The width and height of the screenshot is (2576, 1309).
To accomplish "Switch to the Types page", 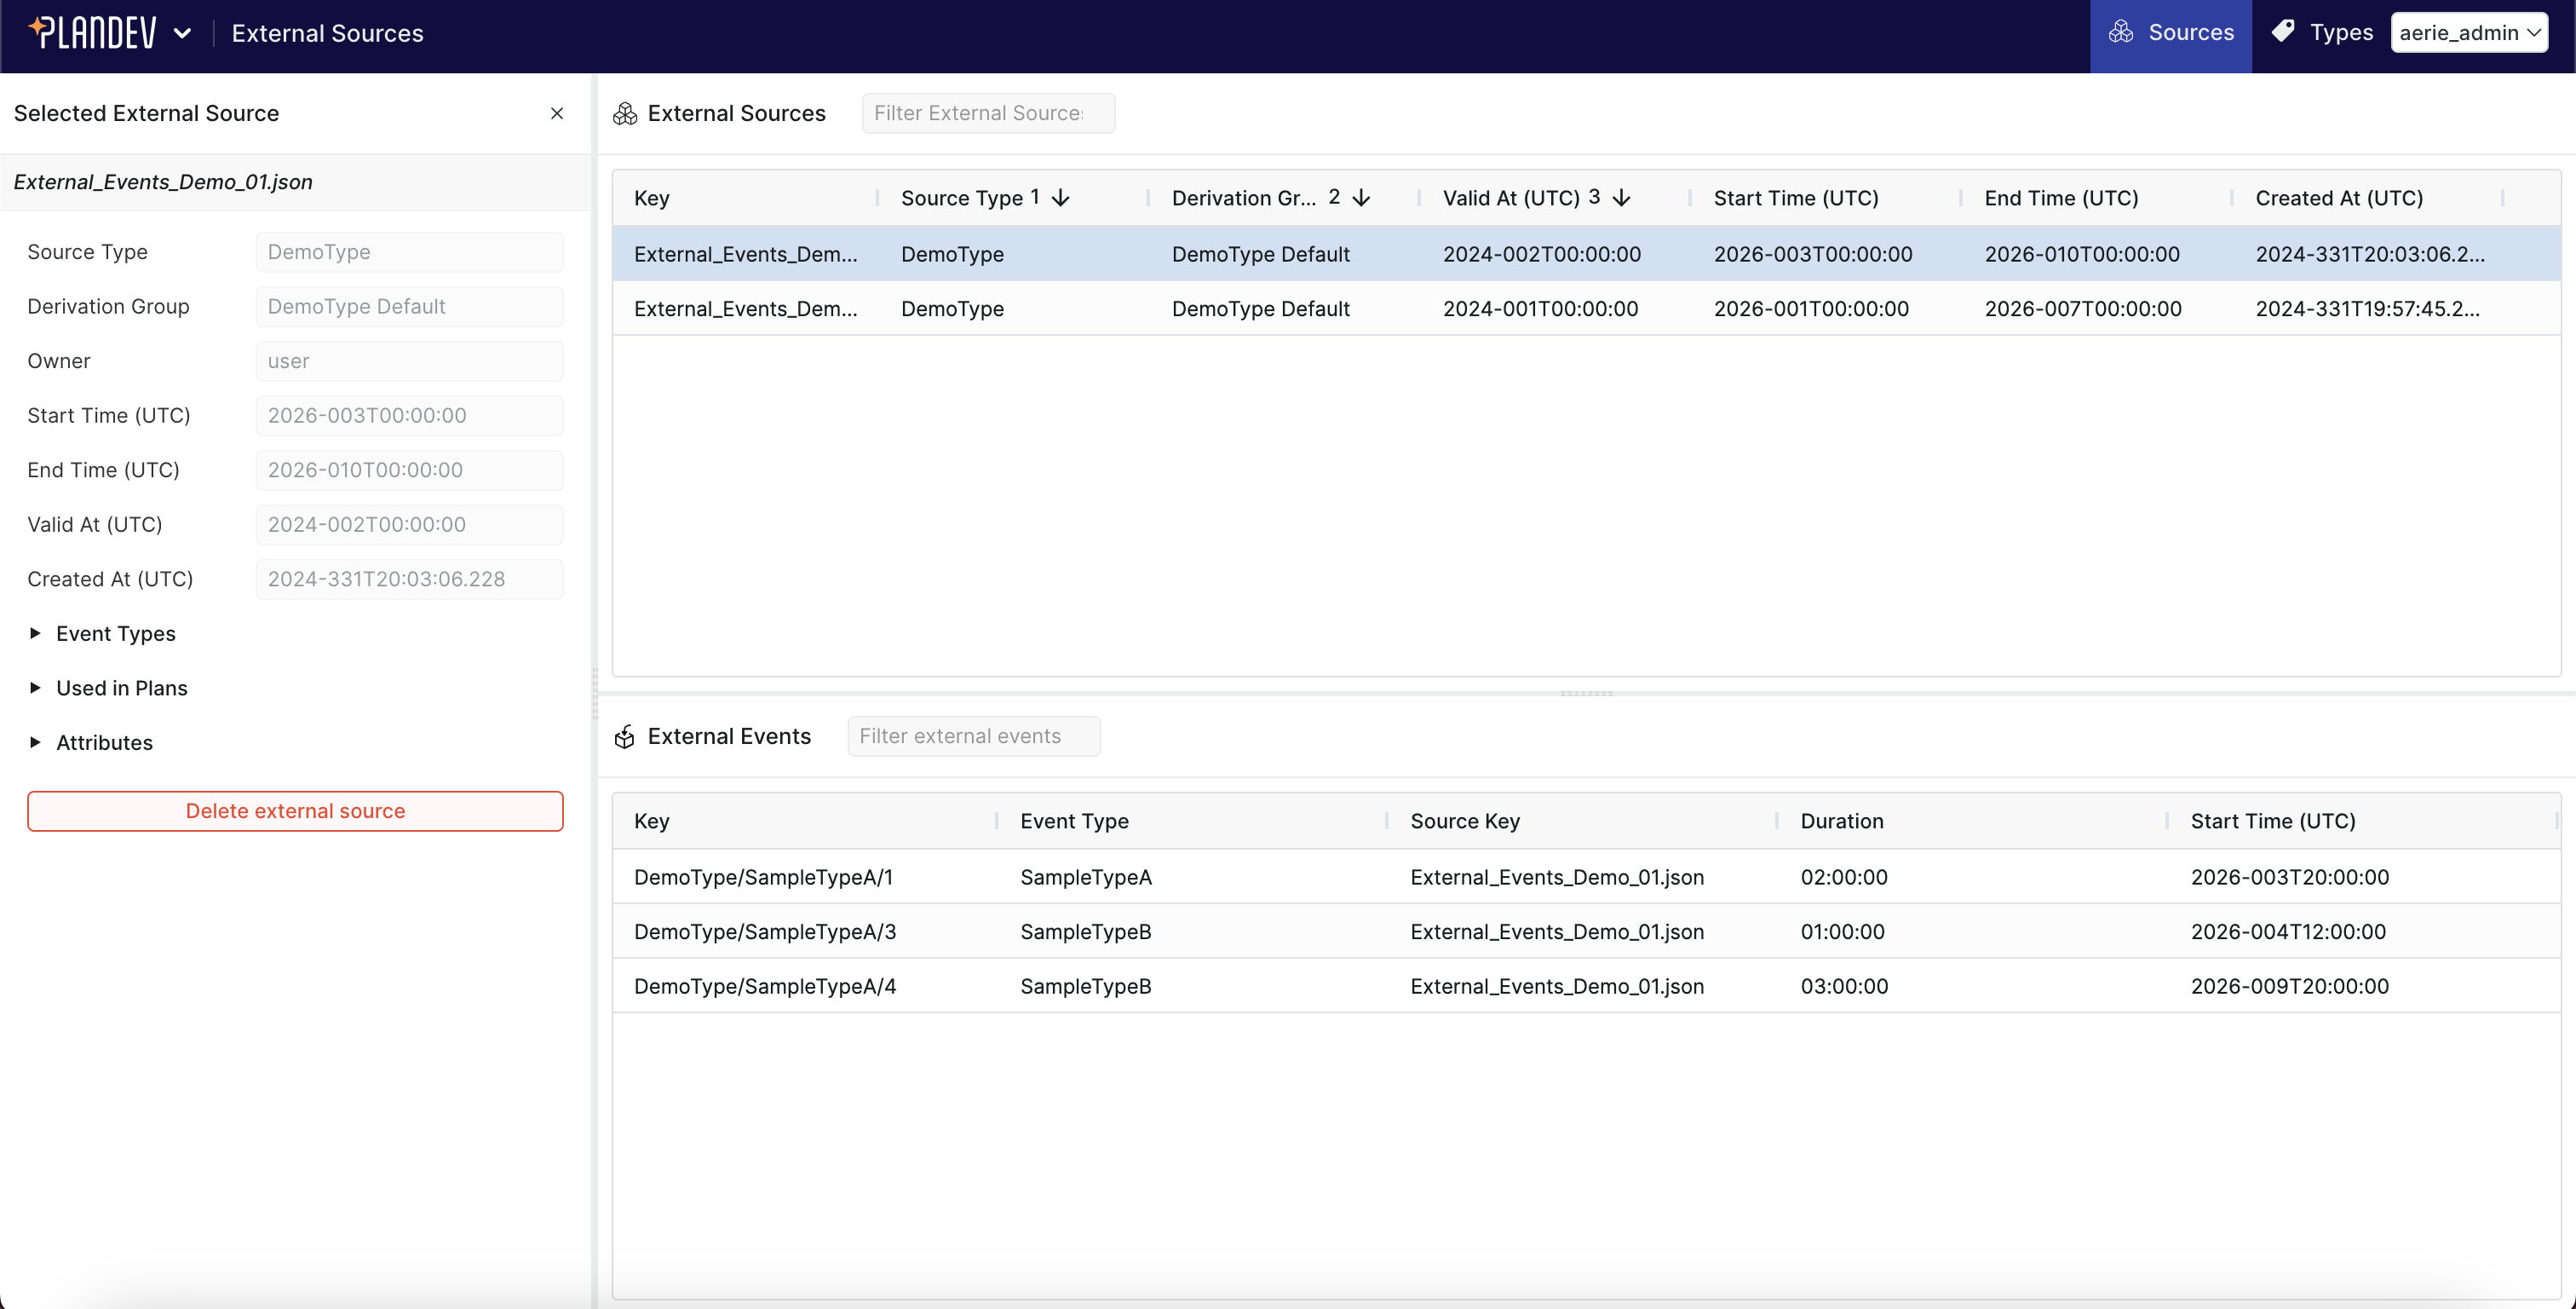I will click(2321, 31).
